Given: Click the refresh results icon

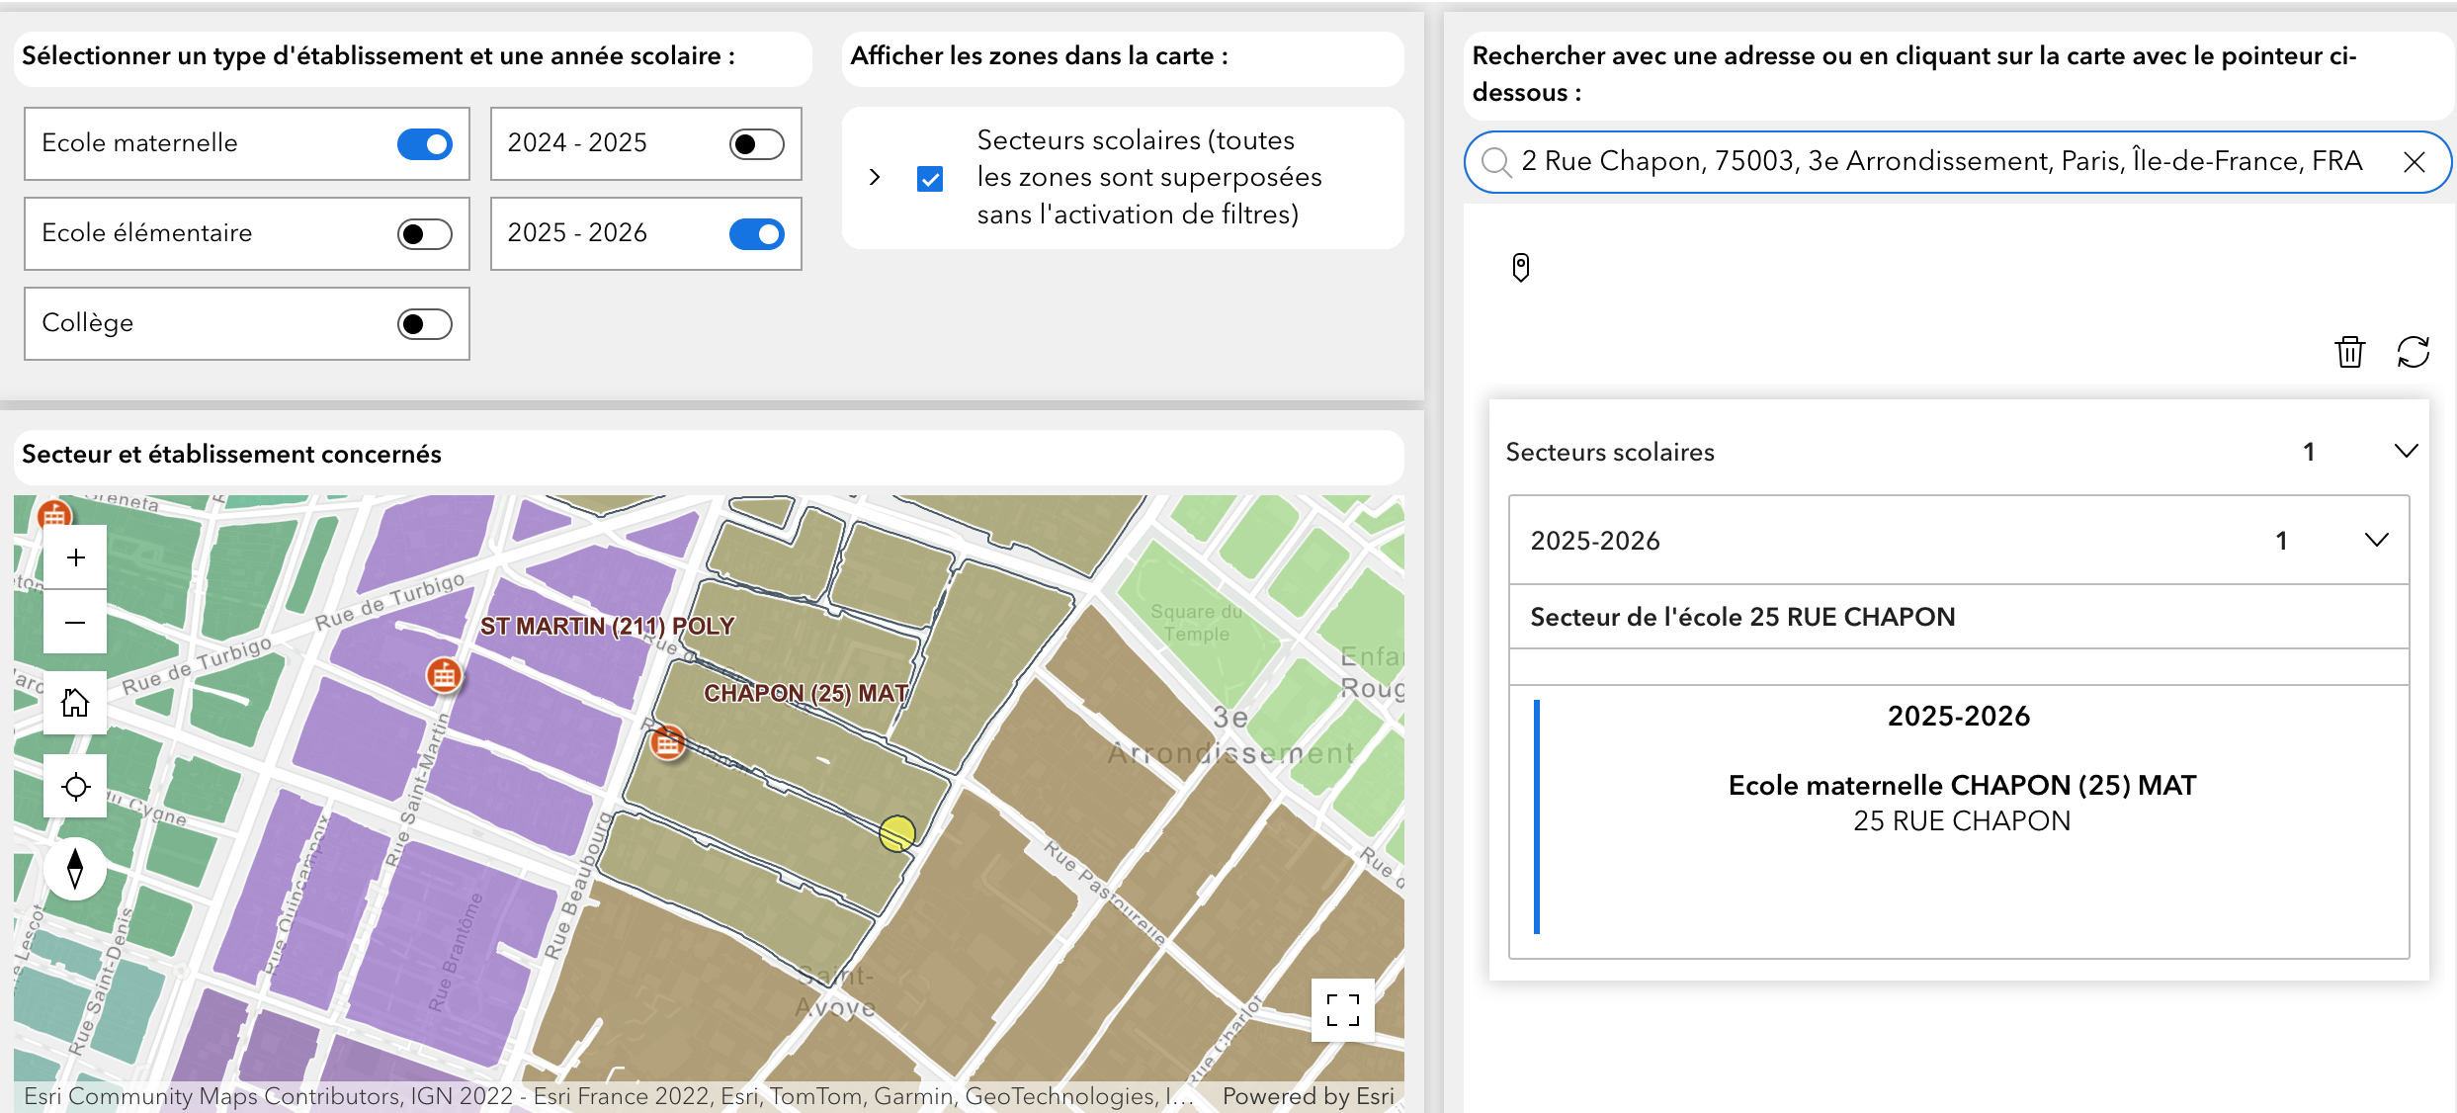Looking at the screenshot, I should [x=2413, y=352].
